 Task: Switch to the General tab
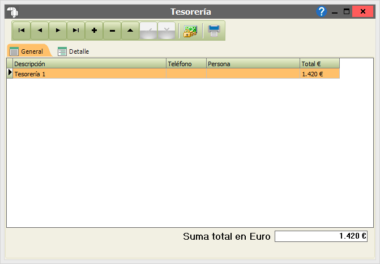(x=29, y=50)
